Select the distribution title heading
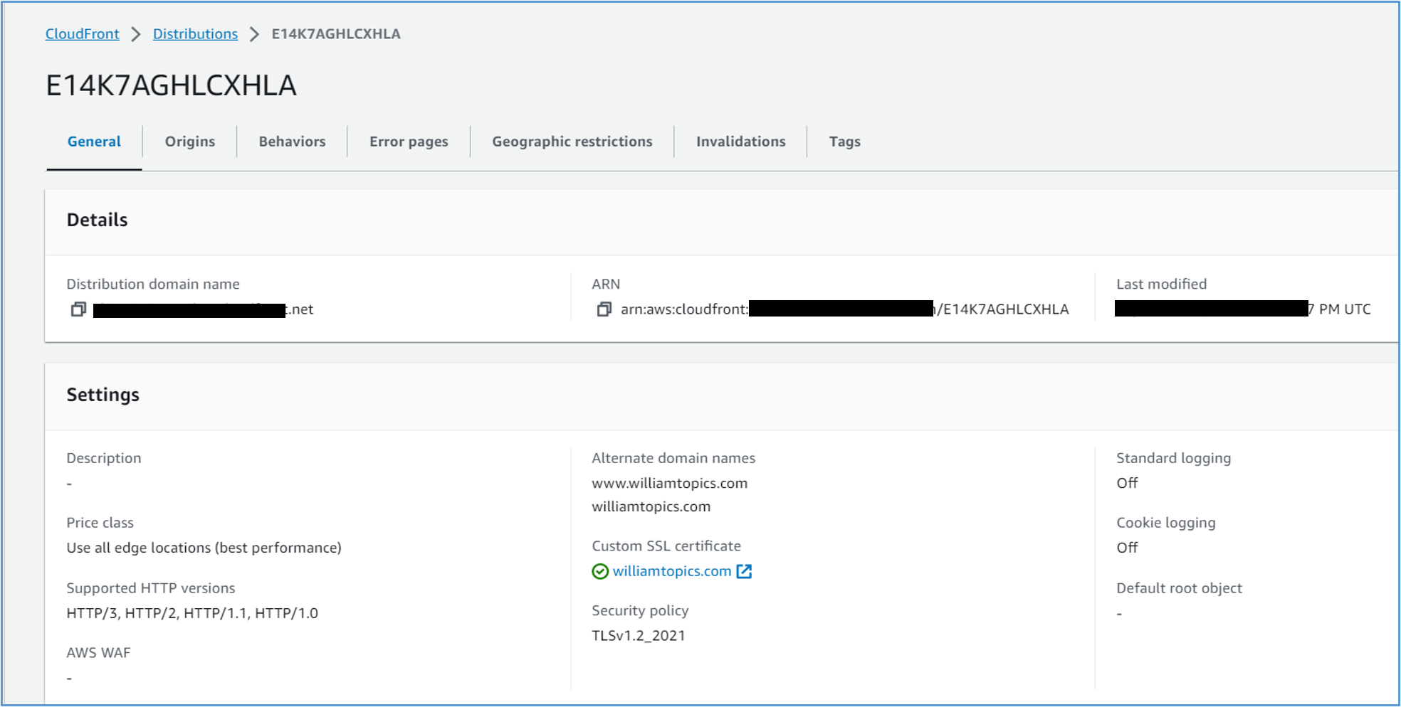This screenshot has width=1401, height=707. click(173, 85)
